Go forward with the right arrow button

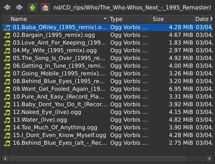tap(19, 7)
